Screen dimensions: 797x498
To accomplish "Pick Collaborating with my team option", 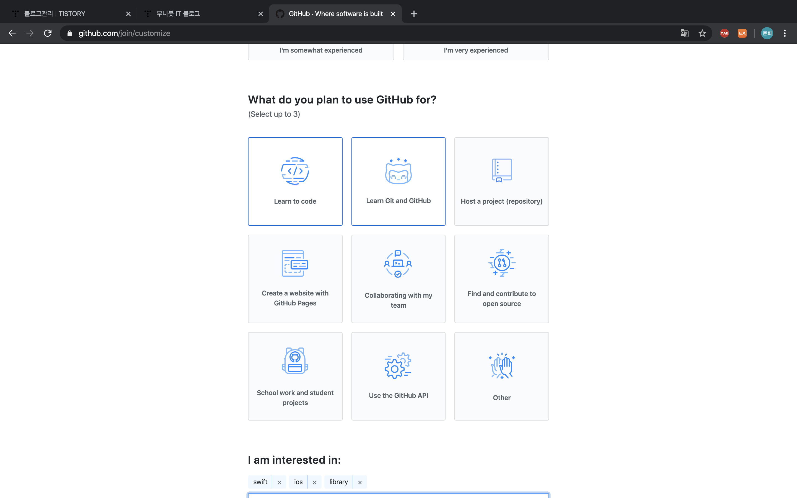I will (398, 279).
